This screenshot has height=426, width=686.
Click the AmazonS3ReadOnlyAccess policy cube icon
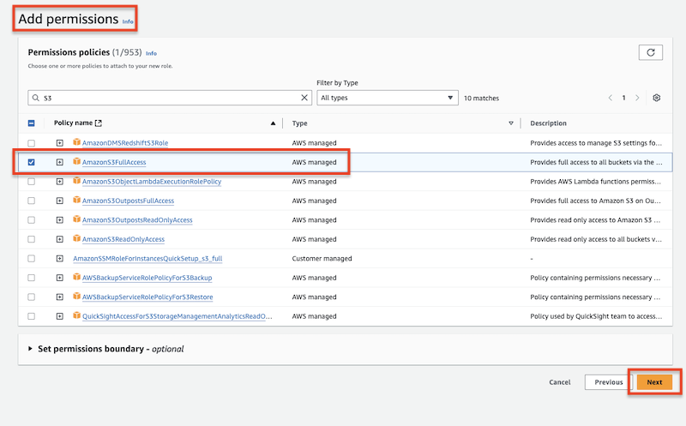coord(76,238)
